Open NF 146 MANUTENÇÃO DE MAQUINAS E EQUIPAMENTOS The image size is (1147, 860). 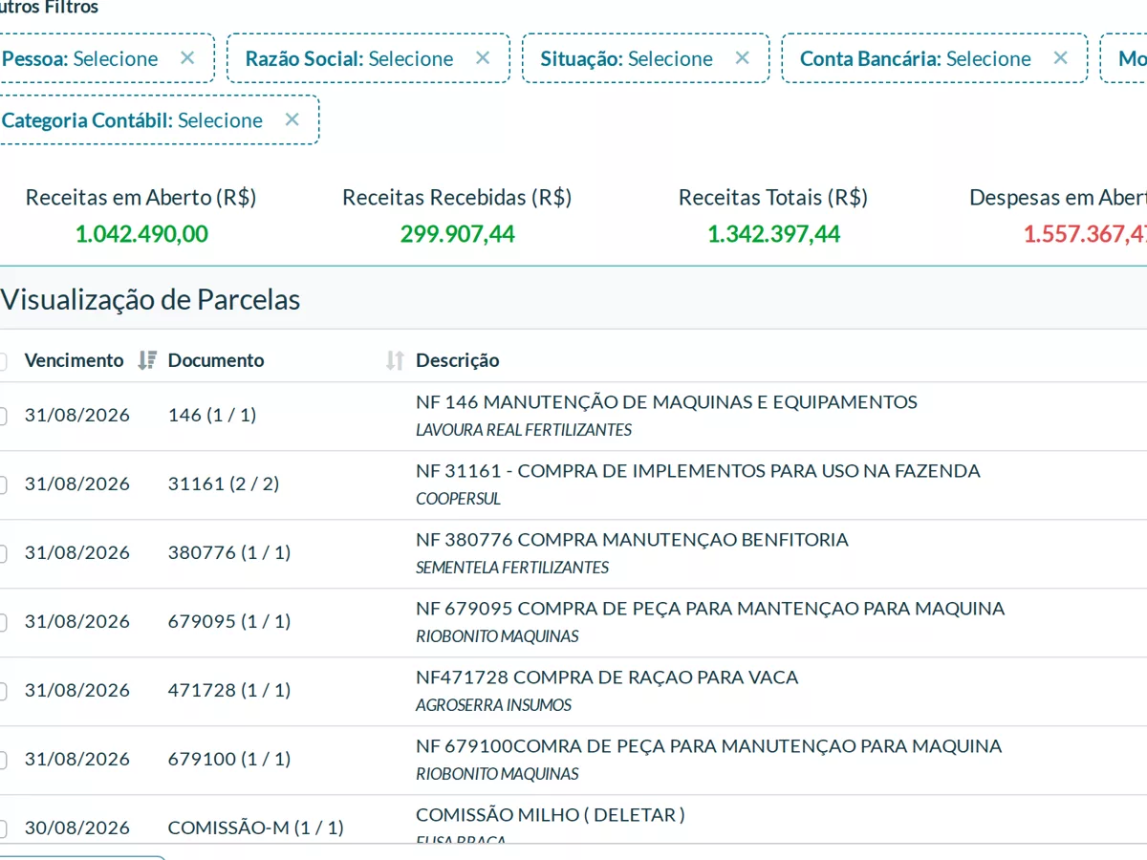(x=666, y=402)
